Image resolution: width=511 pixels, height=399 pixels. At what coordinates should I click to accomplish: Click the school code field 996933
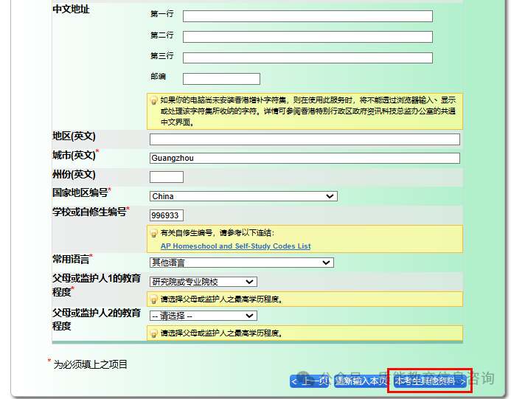[167, 215]
